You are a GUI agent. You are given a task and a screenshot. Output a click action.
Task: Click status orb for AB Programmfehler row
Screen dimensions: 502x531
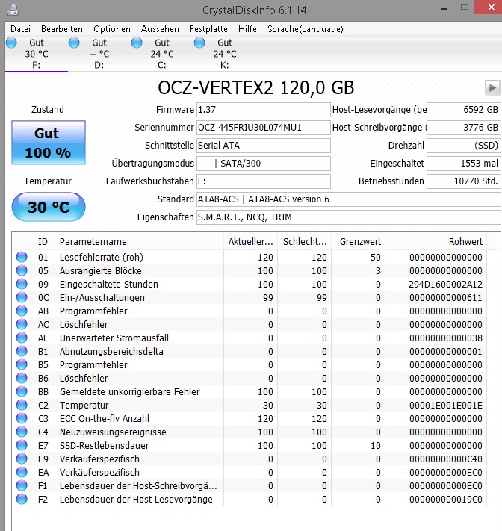22,311
